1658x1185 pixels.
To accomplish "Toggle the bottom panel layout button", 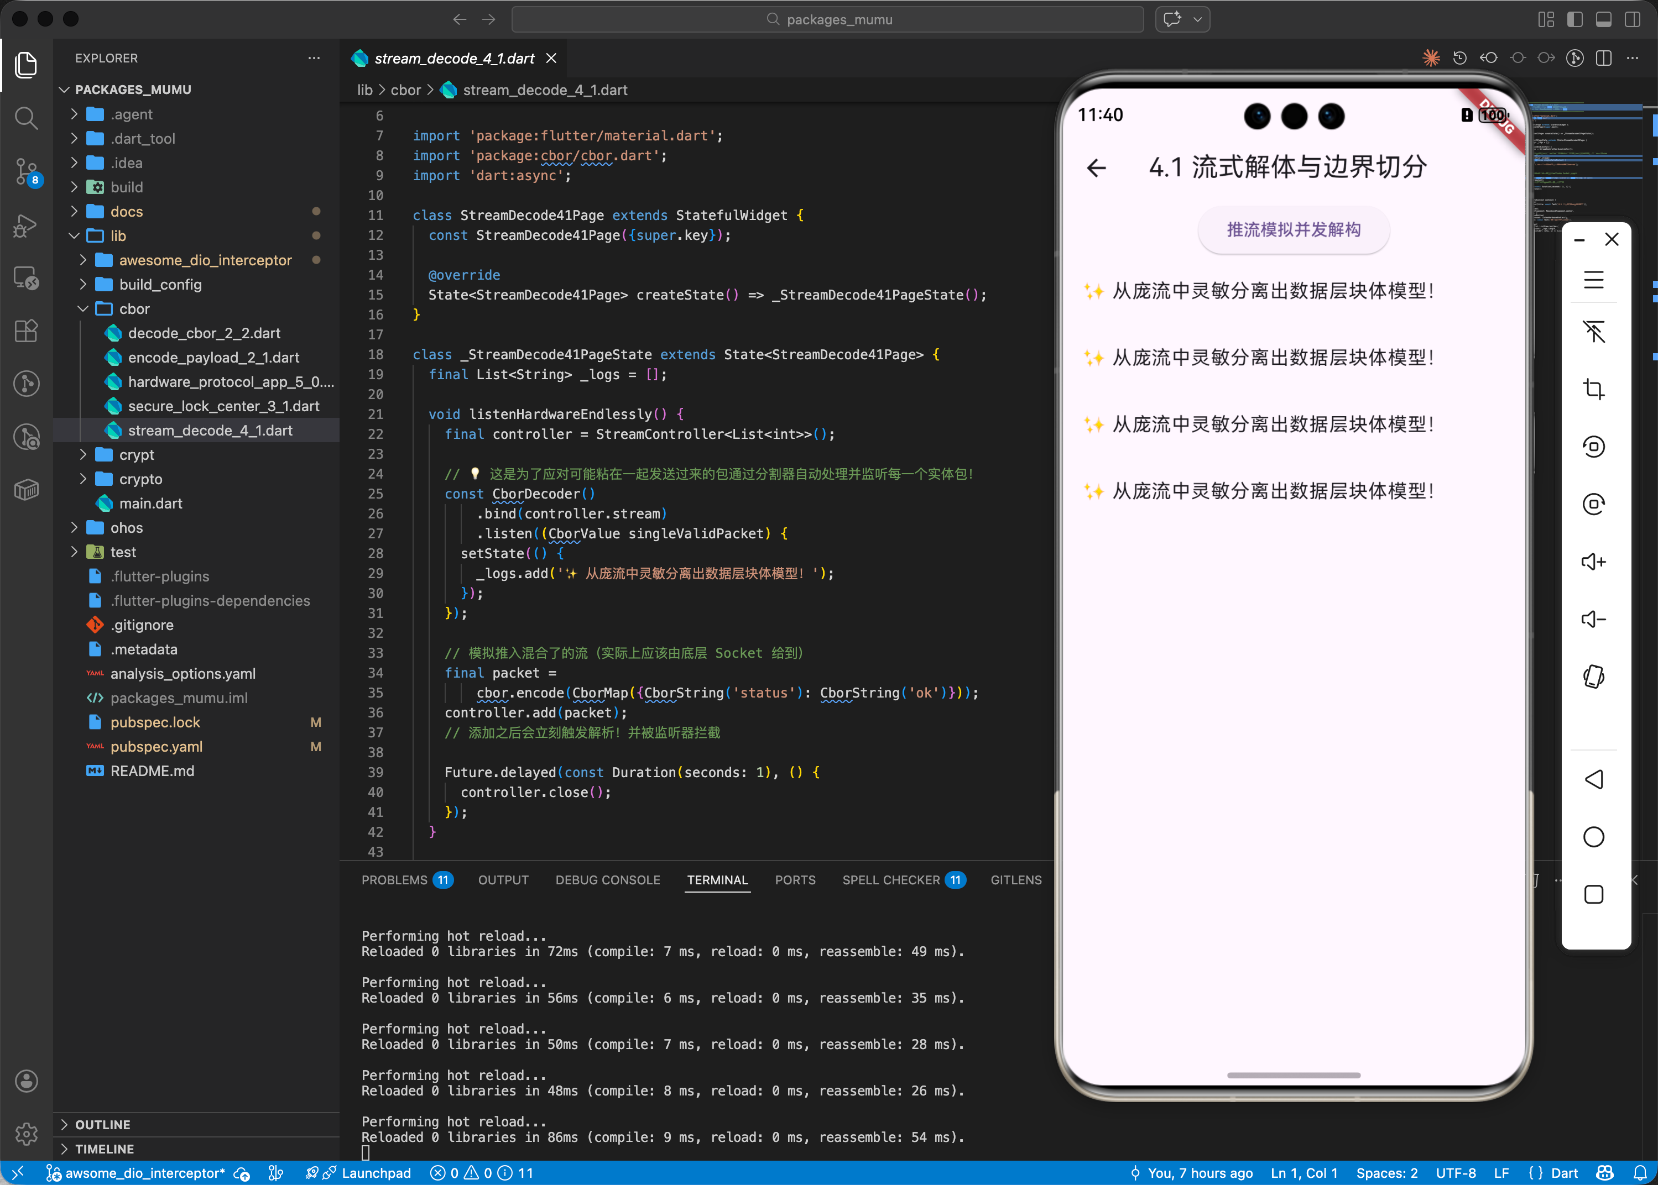I will coord(1603,20).
